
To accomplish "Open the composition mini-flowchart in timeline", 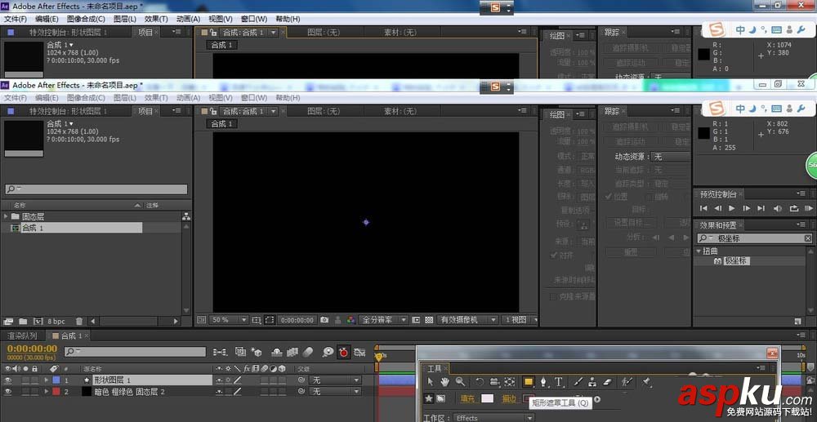I will [x=219, y=353].
